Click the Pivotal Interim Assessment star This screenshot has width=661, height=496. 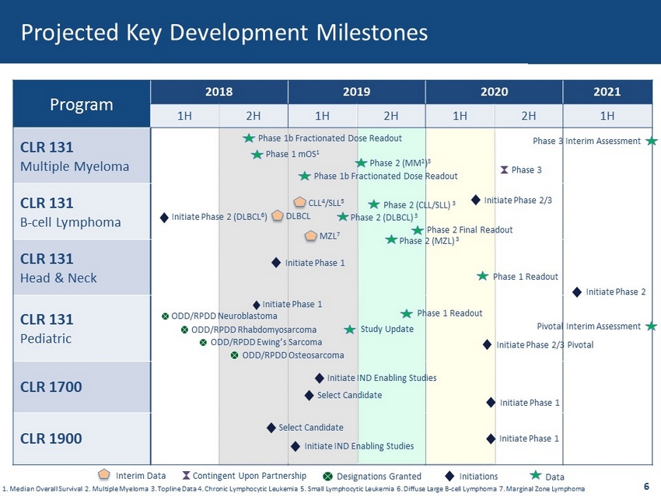652,327
